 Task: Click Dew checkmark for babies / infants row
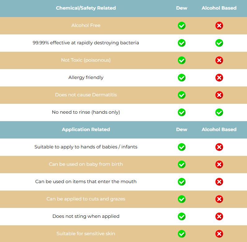[x=182, y=147]
